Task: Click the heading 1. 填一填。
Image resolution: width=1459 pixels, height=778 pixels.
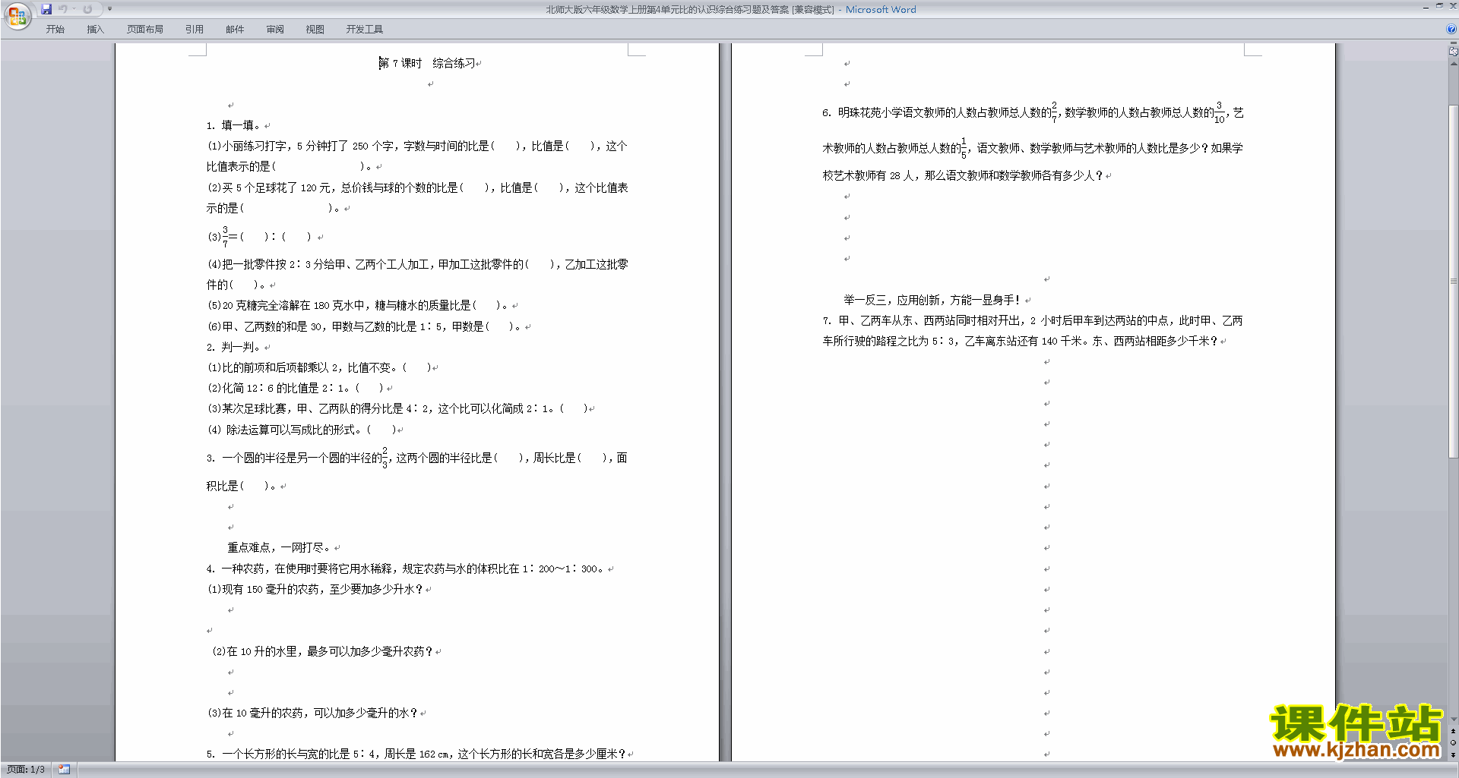Action: click(x=234, y=125)
